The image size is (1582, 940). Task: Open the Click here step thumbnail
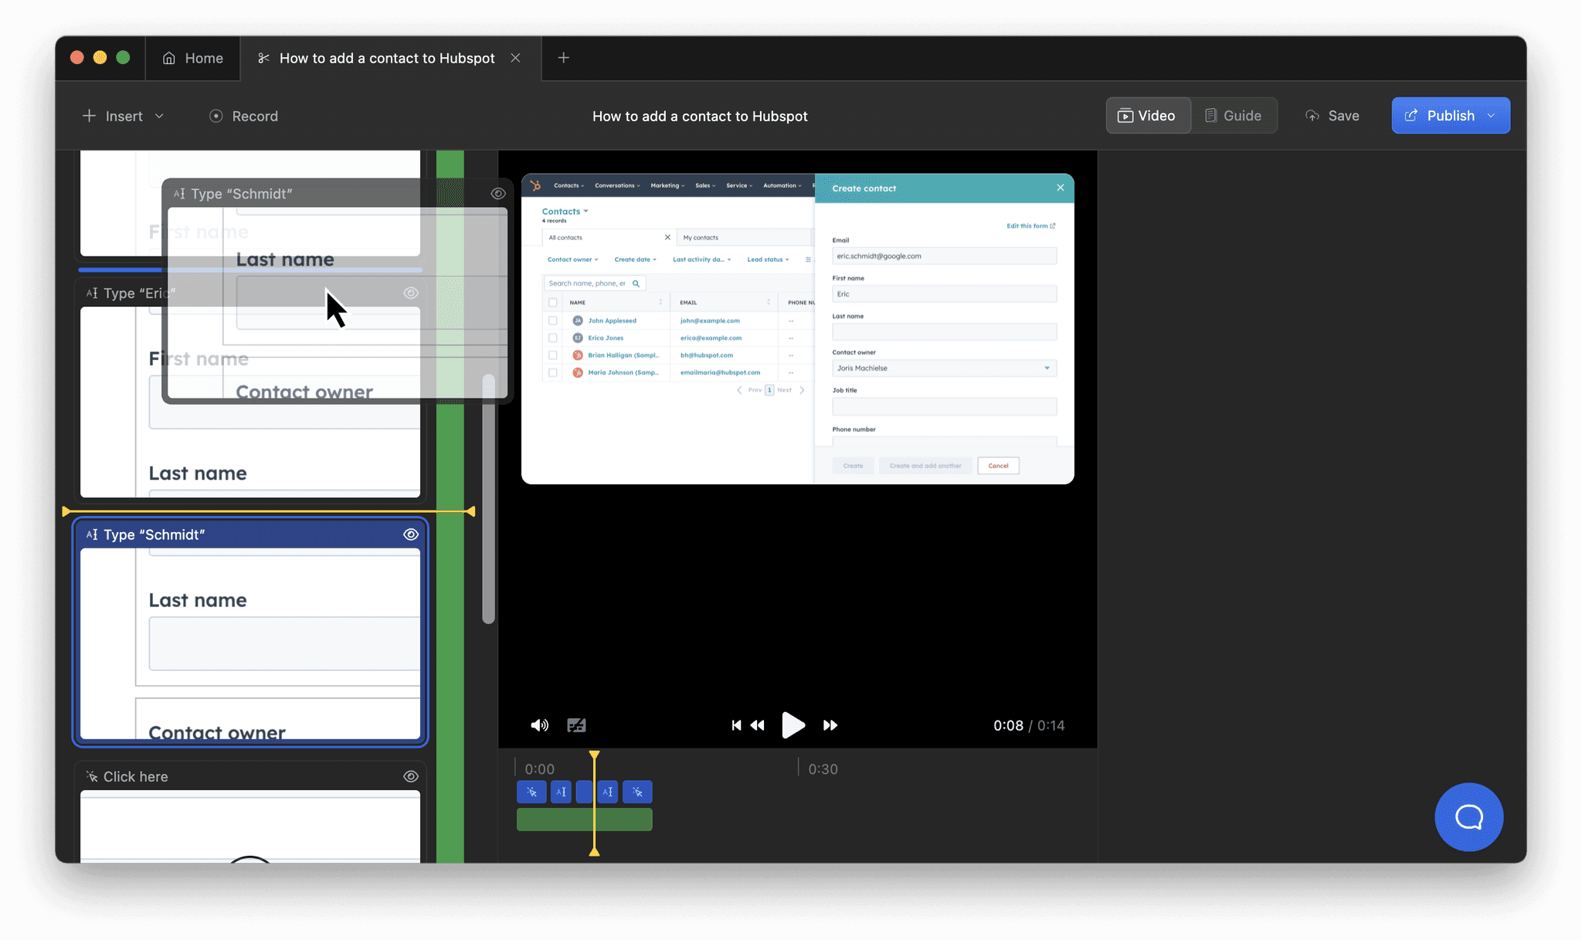pyautogui.click(x=250, y=826)
